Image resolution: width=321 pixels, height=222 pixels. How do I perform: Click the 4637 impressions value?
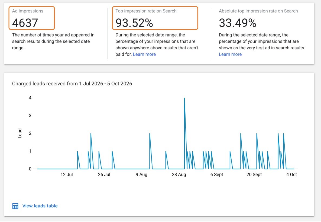[25, 23]
